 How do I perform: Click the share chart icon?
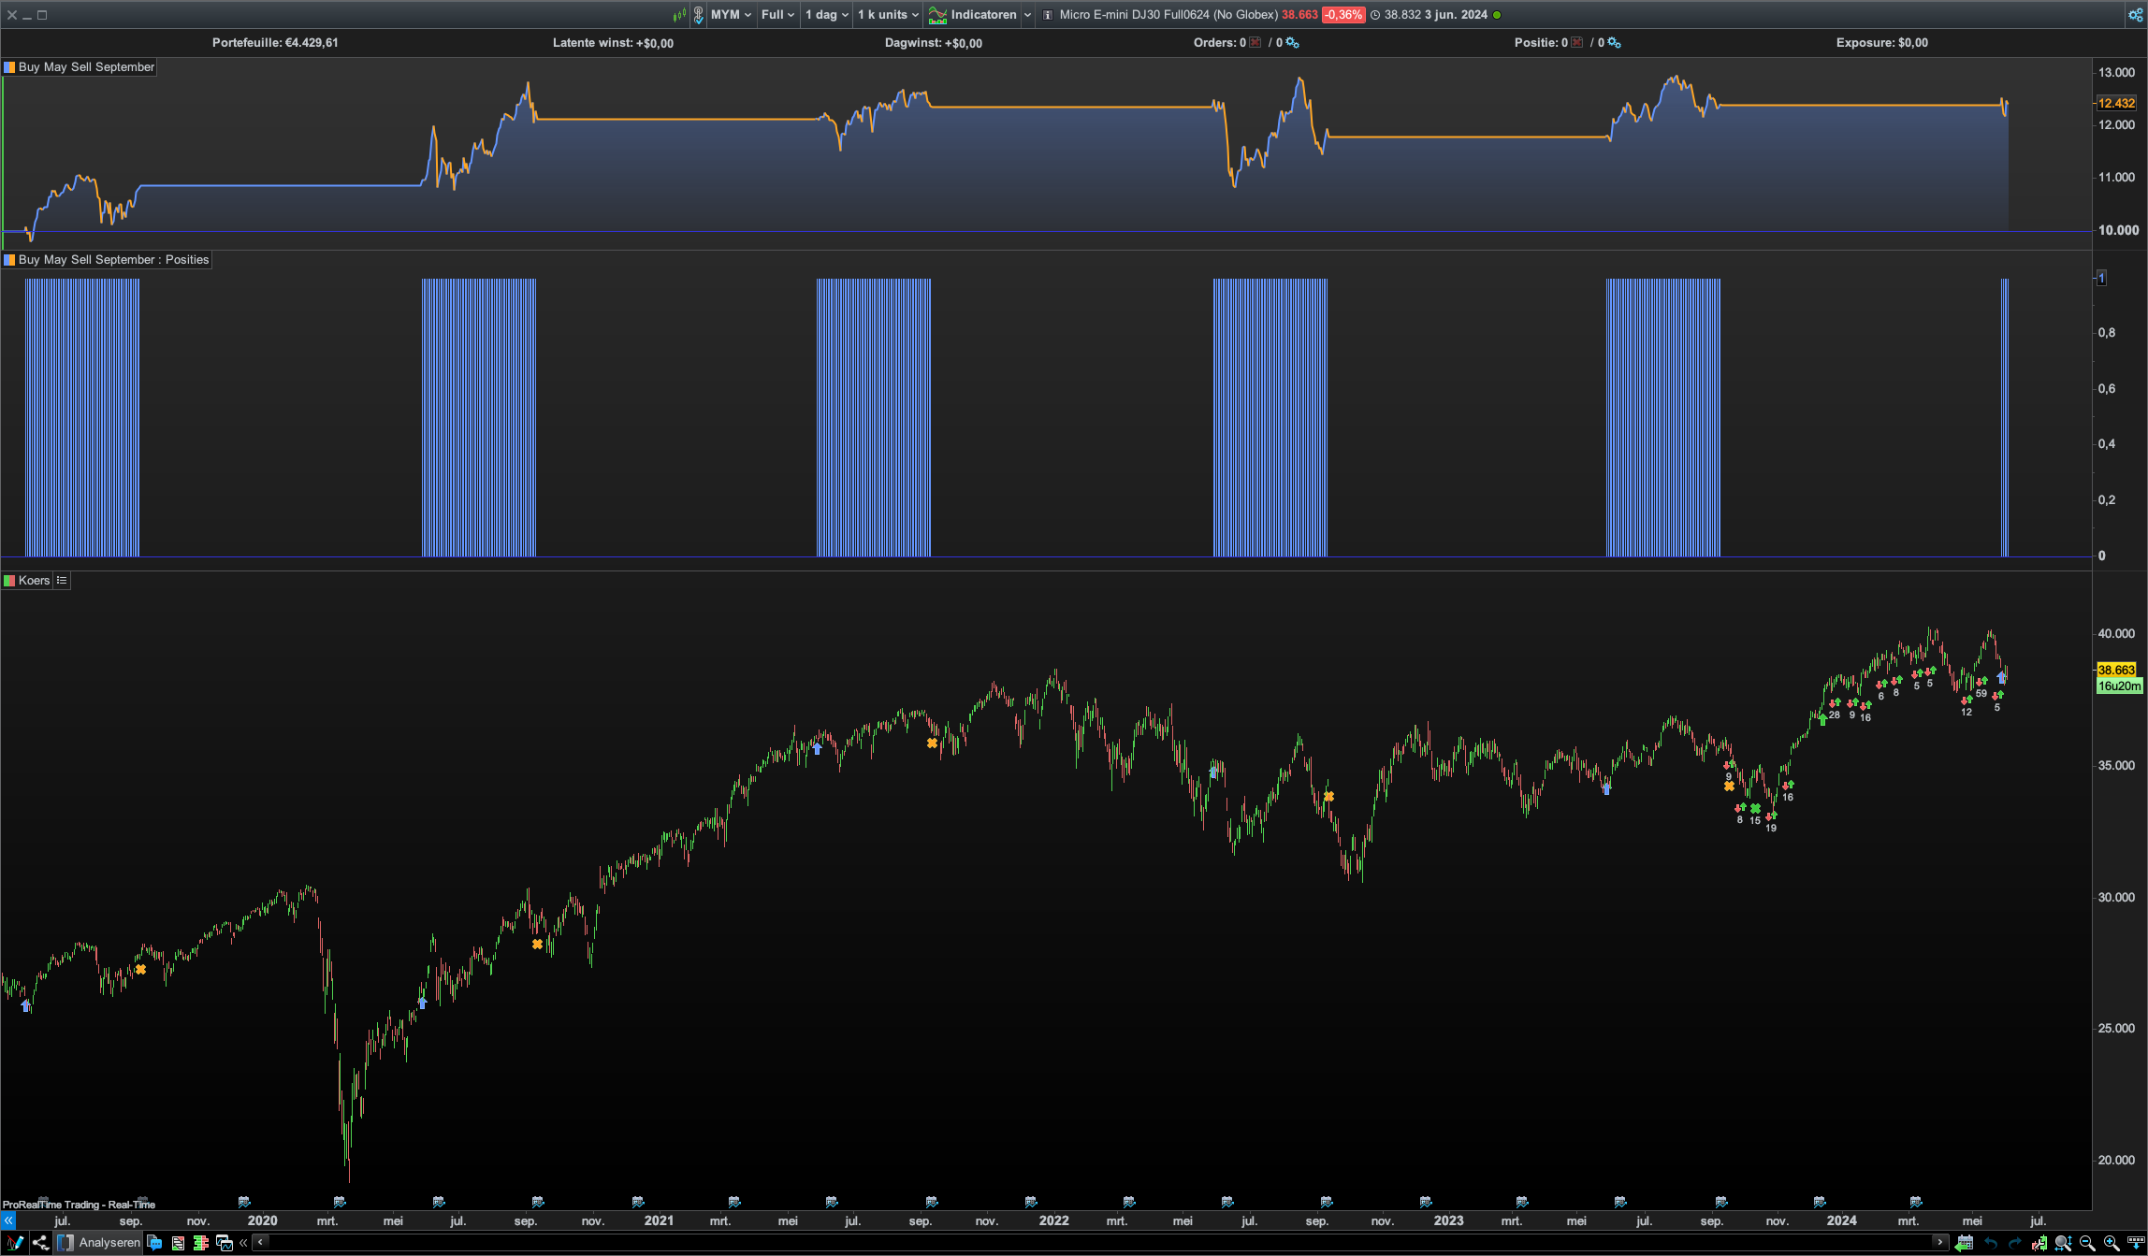click(40, 1243)
